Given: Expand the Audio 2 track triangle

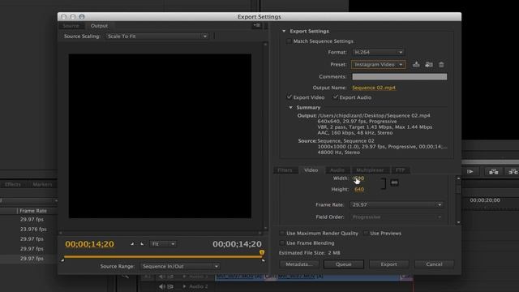Looking at the screenshot, I should pyautogui.click(x=184, y=286).
